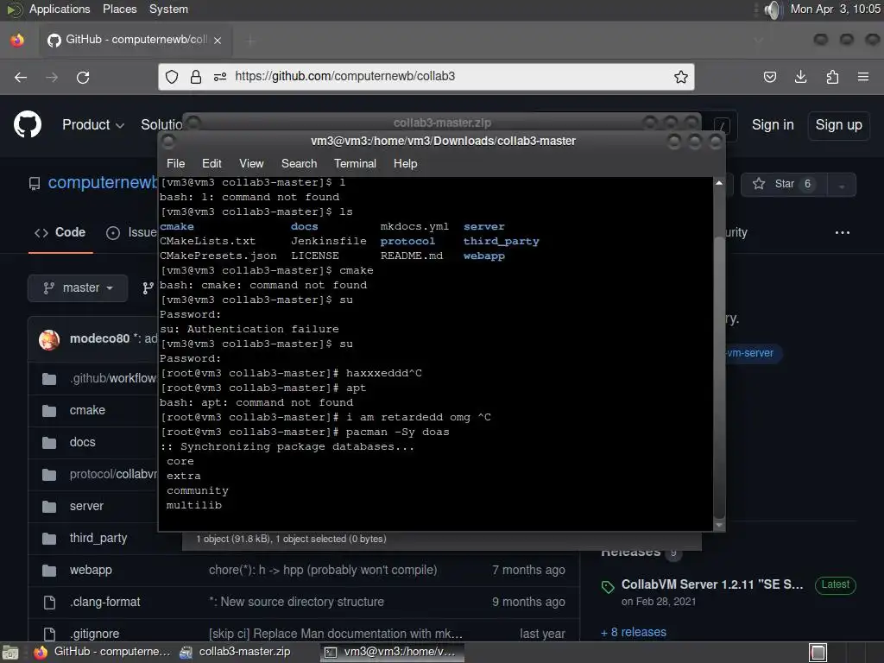Open the .gitignore file link
The image size is (884, 663).
[x=94, y=635]
